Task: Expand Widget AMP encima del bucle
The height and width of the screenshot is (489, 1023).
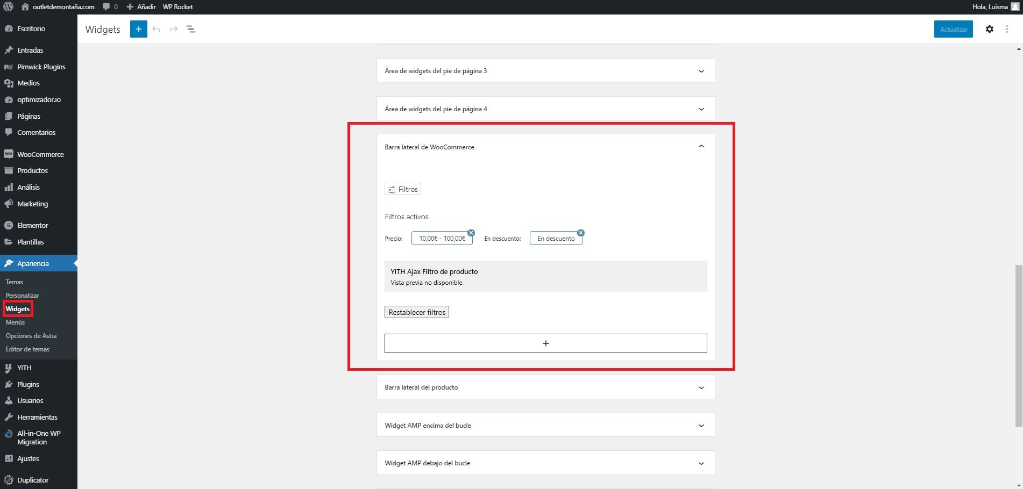Action: pos(545,425)
